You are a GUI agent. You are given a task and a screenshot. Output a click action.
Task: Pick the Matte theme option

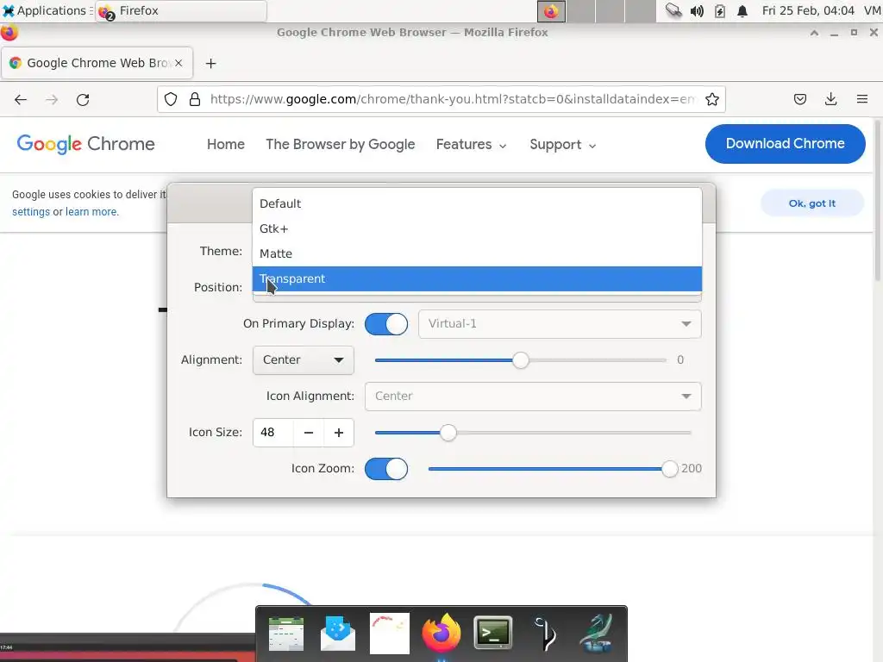pos(477,254)
